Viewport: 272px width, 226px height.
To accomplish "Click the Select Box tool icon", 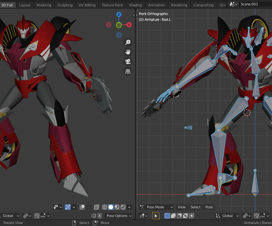I will 156,216.
